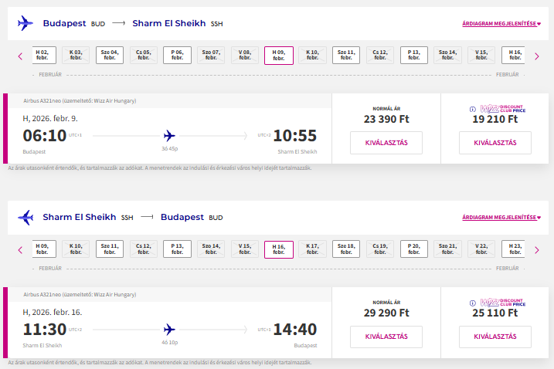Image resolution: width=554 pixels, height=369 pixels.
Task: Choose return discount club price 25 110 Ft
Action: pyautogui.click(x=495, y=337)
